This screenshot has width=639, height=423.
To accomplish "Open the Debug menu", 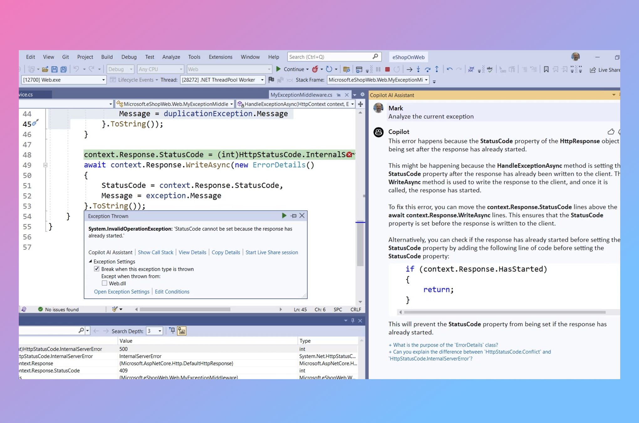I will (x=129, y=57).
